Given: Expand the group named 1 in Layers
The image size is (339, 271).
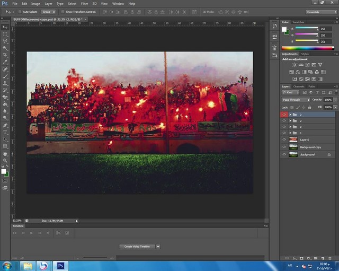Looking at the screenshot, I should (x=290, y=133).
